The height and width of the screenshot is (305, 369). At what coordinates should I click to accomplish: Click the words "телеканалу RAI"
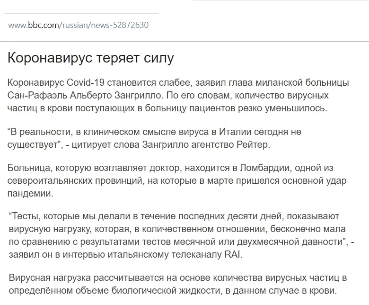pyautogui.click(x=207, y=255)
